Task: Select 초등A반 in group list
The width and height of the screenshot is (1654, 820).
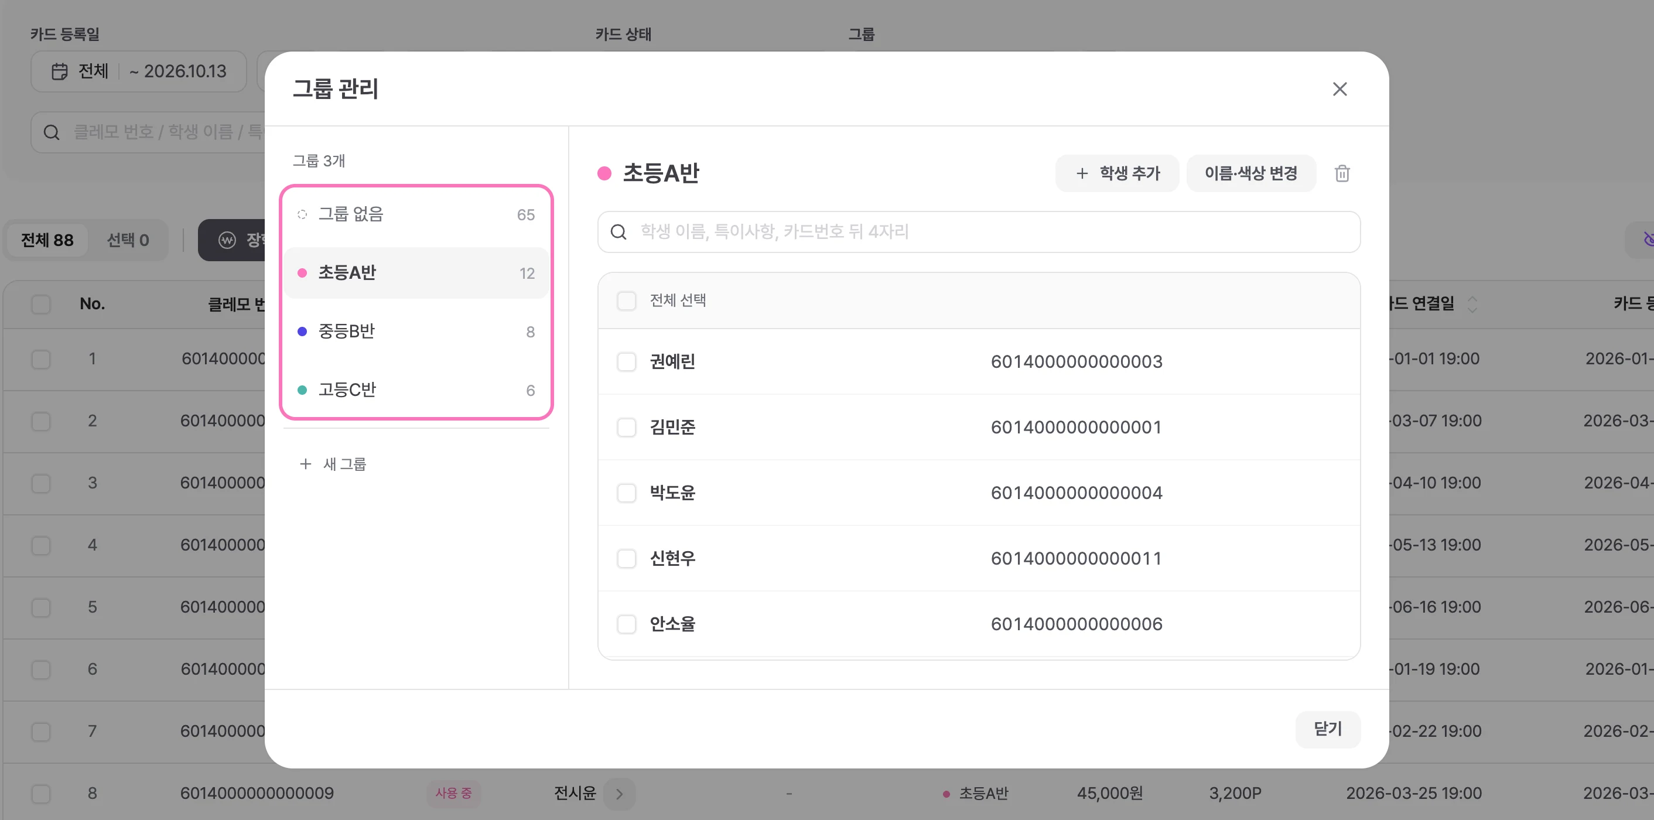Action: point(416,273)
